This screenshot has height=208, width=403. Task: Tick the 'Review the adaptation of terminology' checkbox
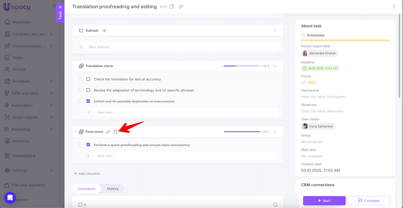click(88, 90)
